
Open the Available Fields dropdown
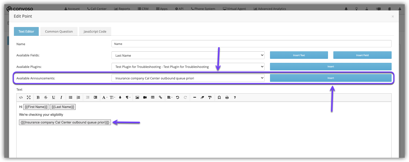coord(188,55)
